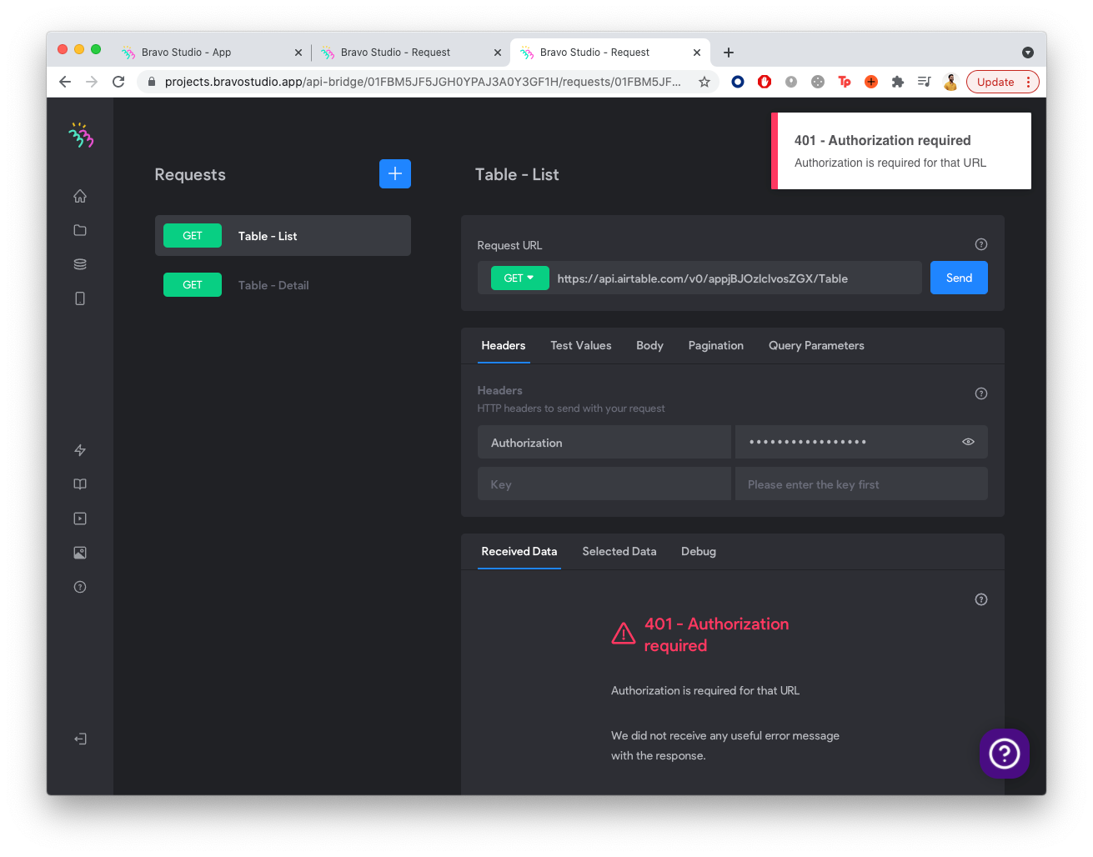Click the lightning bolt icon in sidebar
Screen dimensions: 1093x857
[x=80, y=450]
